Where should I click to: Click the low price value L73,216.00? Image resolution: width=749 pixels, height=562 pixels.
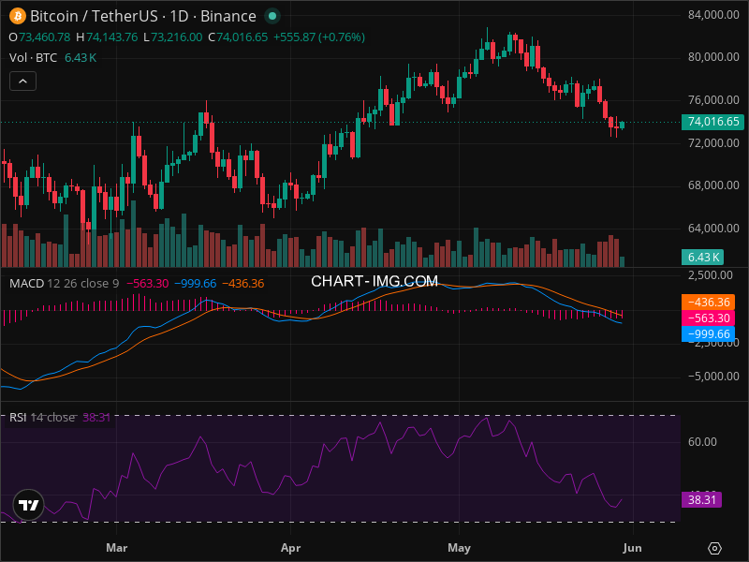click(x=172, y=37)
